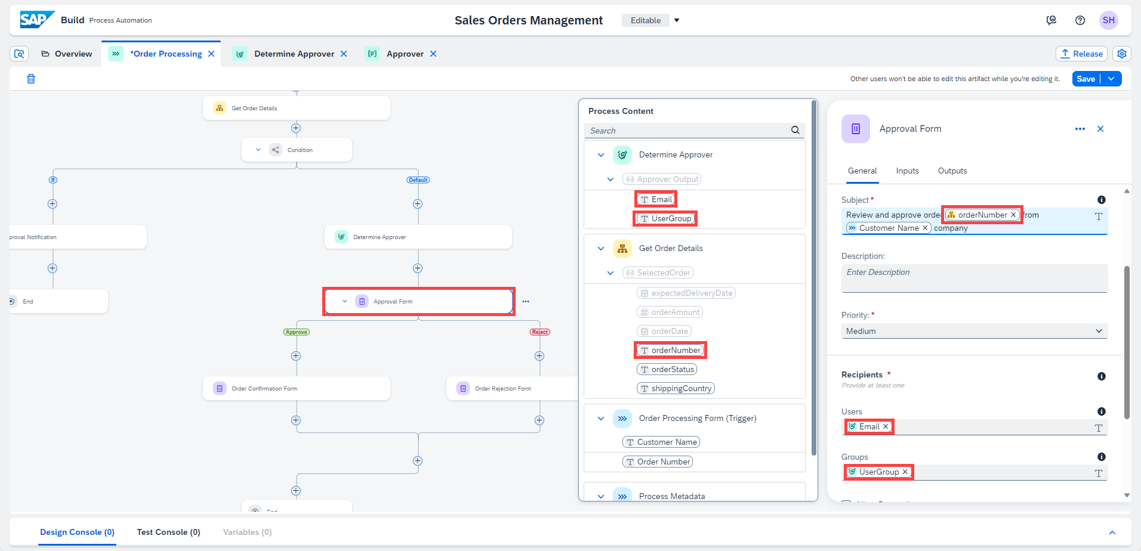The width and height of the screenshot is (1141, 551).
Task: Click the plus below Get Order Details
Action: coord(296,128)
